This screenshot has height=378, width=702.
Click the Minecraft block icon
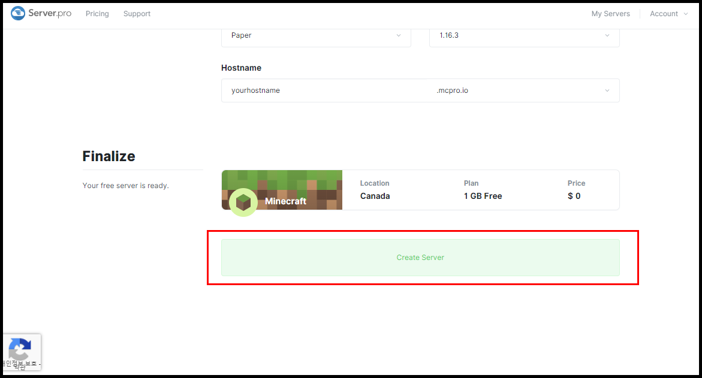point(243,202)
